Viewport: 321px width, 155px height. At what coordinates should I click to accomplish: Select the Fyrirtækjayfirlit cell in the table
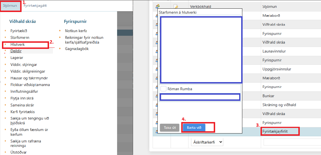(280, 131)
